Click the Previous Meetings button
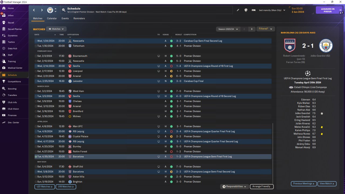This screenshot has width=345, height=194. point(303,183)
